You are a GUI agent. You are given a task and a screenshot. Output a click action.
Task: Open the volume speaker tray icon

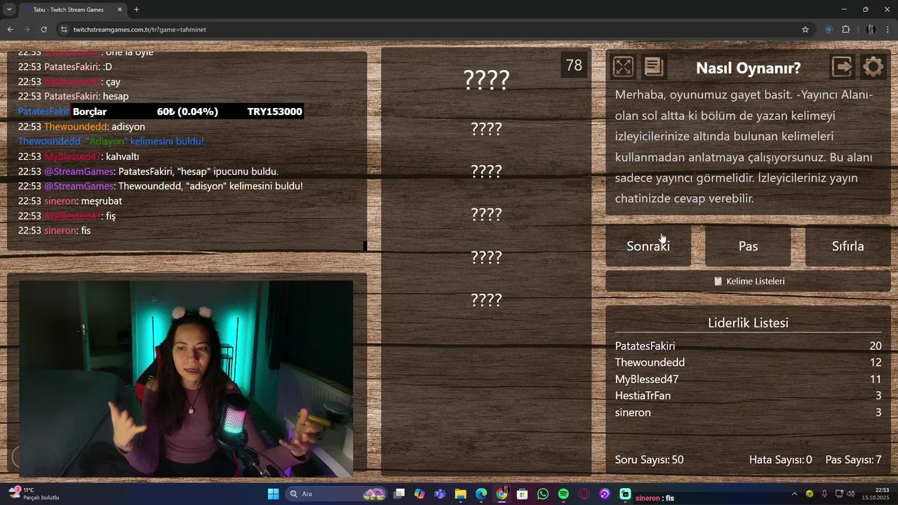point(850,494)
